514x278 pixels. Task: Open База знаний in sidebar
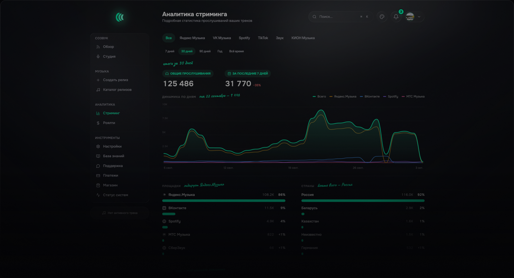pos(119,156)
